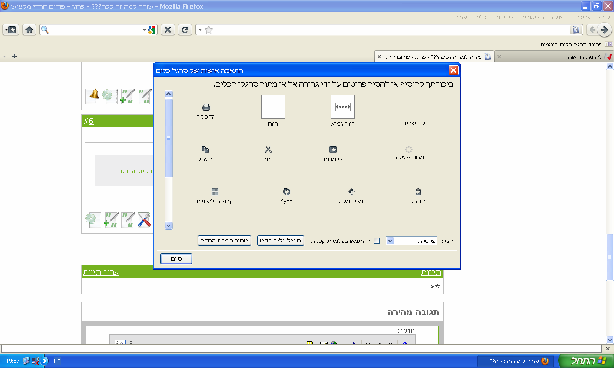Screen dimensions: 614x368
Task: Pick the Activity Indicator (מחוון פעילות) throbber
Action: [409, 149]
